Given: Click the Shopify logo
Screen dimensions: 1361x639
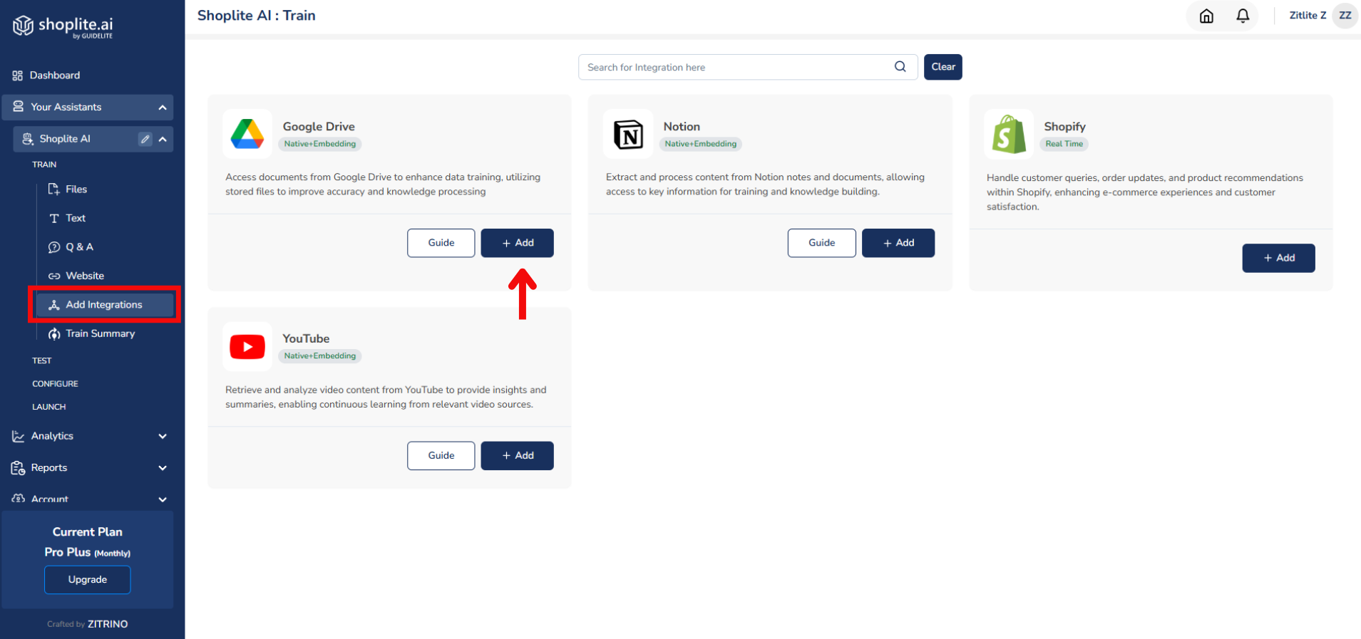Looking at the screenshot, I should (x=1009, y=134).
